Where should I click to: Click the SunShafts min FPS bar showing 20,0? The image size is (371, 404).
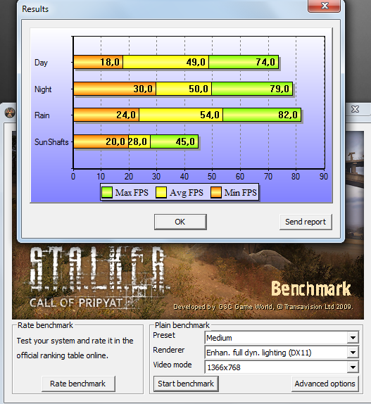click(101, 141)
